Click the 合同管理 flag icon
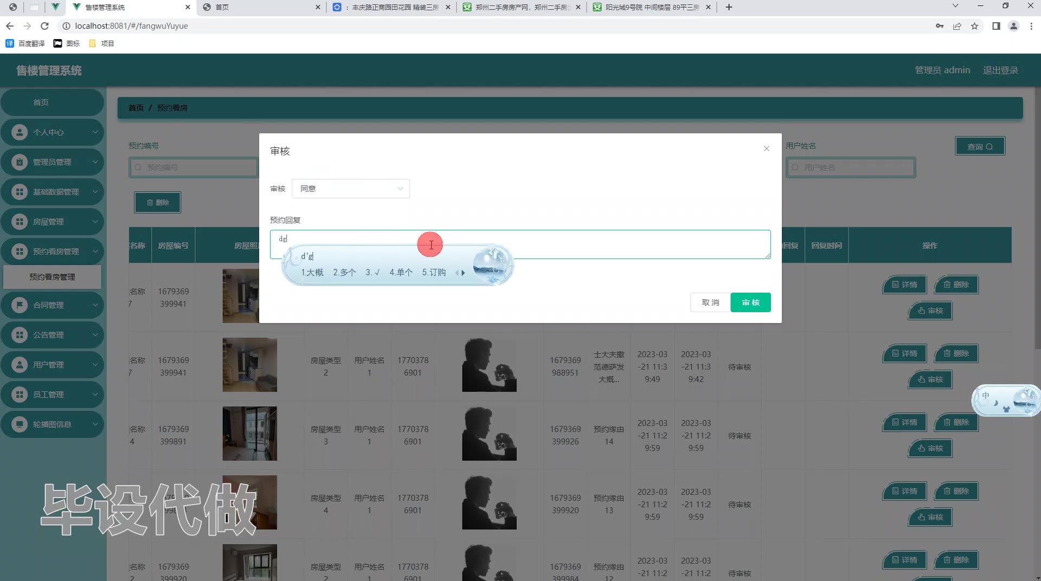 click(20, 305)
